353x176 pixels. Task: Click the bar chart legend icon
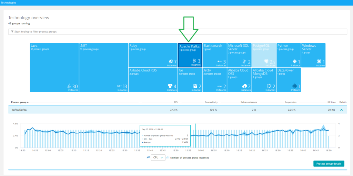(x=168, y=157)
